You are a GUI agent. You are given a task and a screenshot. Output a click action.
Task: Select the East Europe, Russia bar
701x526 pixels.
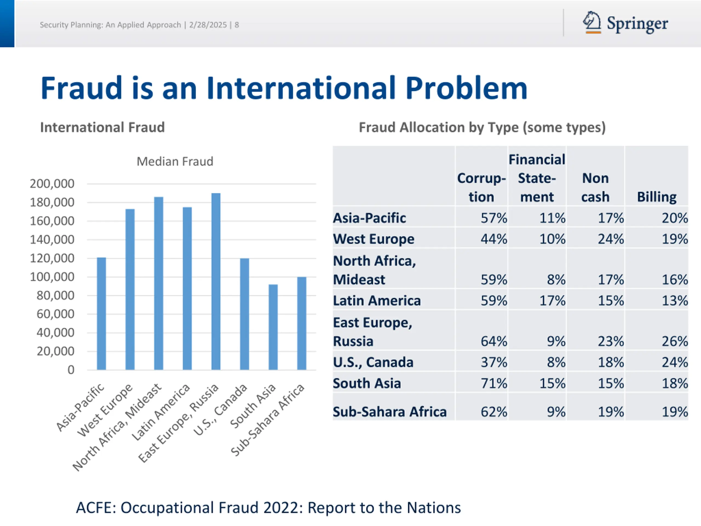pos(216,281)
